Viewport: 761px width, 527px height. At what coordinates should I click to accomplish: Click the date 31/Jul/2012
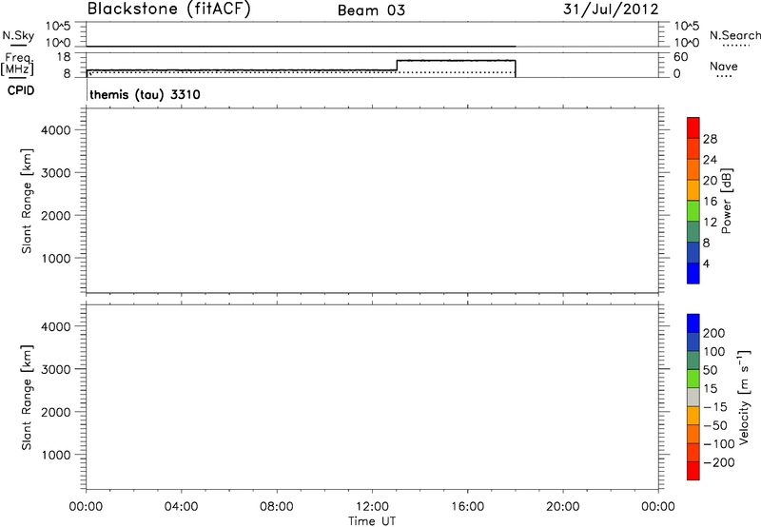click(611, 10)
